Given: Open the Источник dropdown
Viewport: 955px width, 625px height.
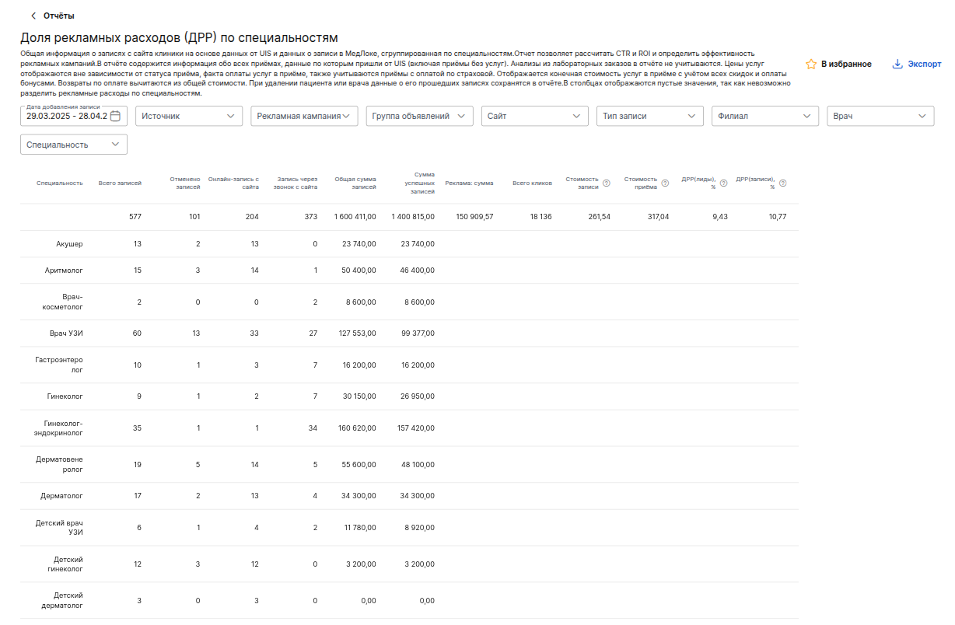Looking at the screenshot, I should coord(189,116).
